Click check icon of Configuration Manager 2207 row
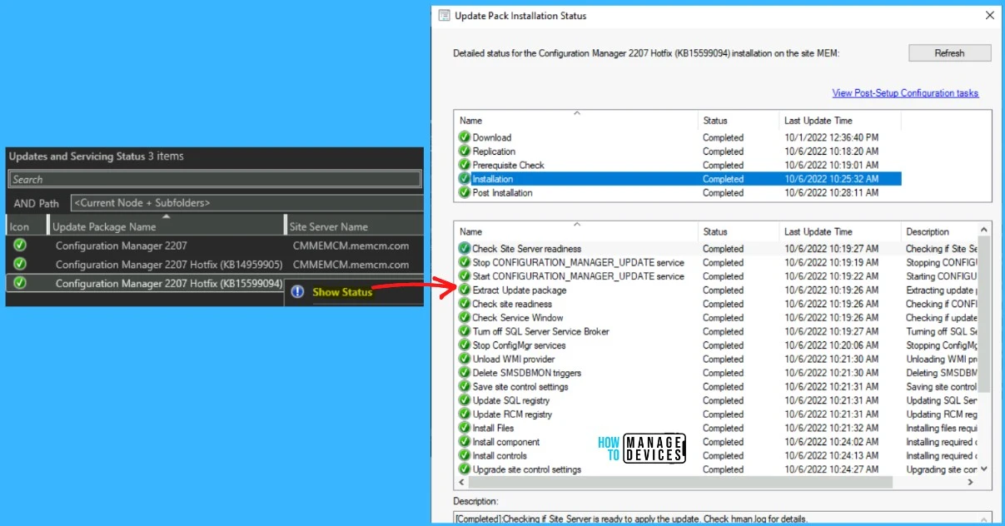This screenshot has width=1005, height=526. (x=20, y=246)
